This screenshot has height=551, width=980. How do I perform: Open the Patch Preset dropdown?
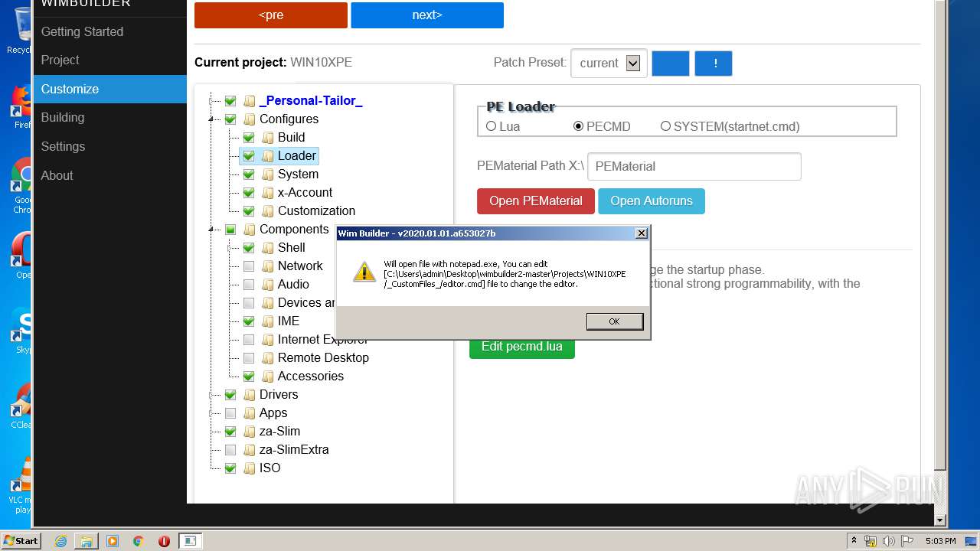609,64
